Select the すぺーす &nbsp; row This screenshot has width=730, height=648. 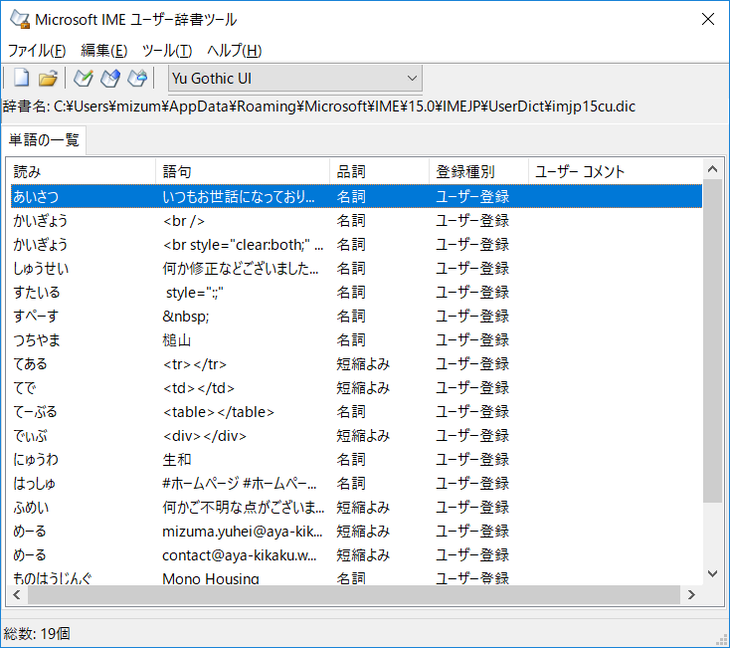pyautogui.click(x=356, y=316)
